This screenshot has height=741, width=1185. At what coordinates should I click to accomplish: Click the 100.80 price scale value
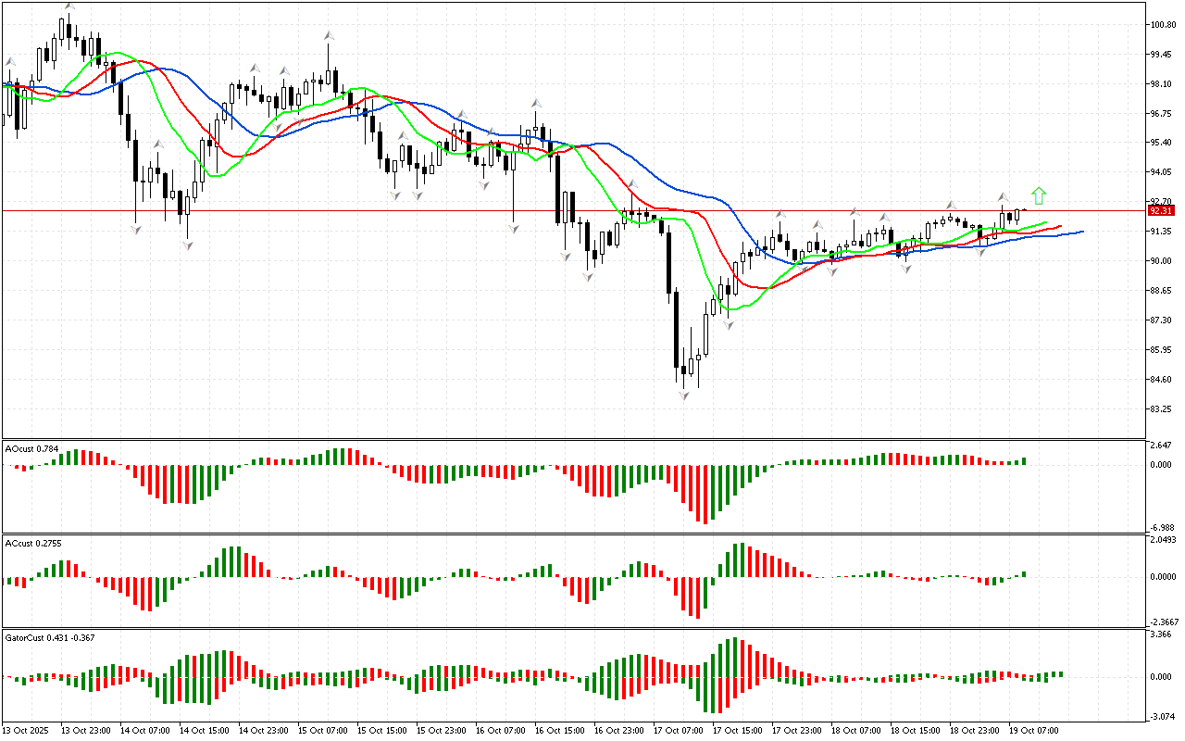point(1161,25)
